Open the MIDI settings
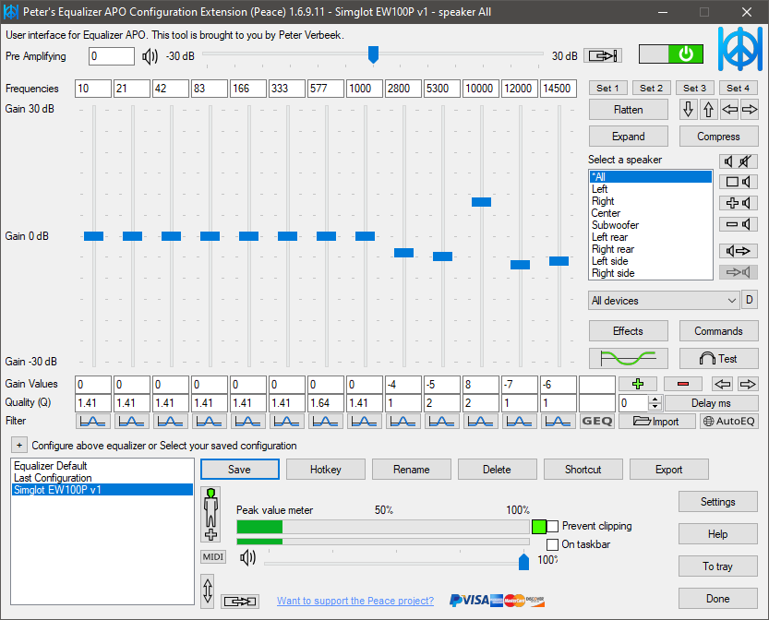Image resolution: width=769 pixels, height=620 pixels. 213,556
